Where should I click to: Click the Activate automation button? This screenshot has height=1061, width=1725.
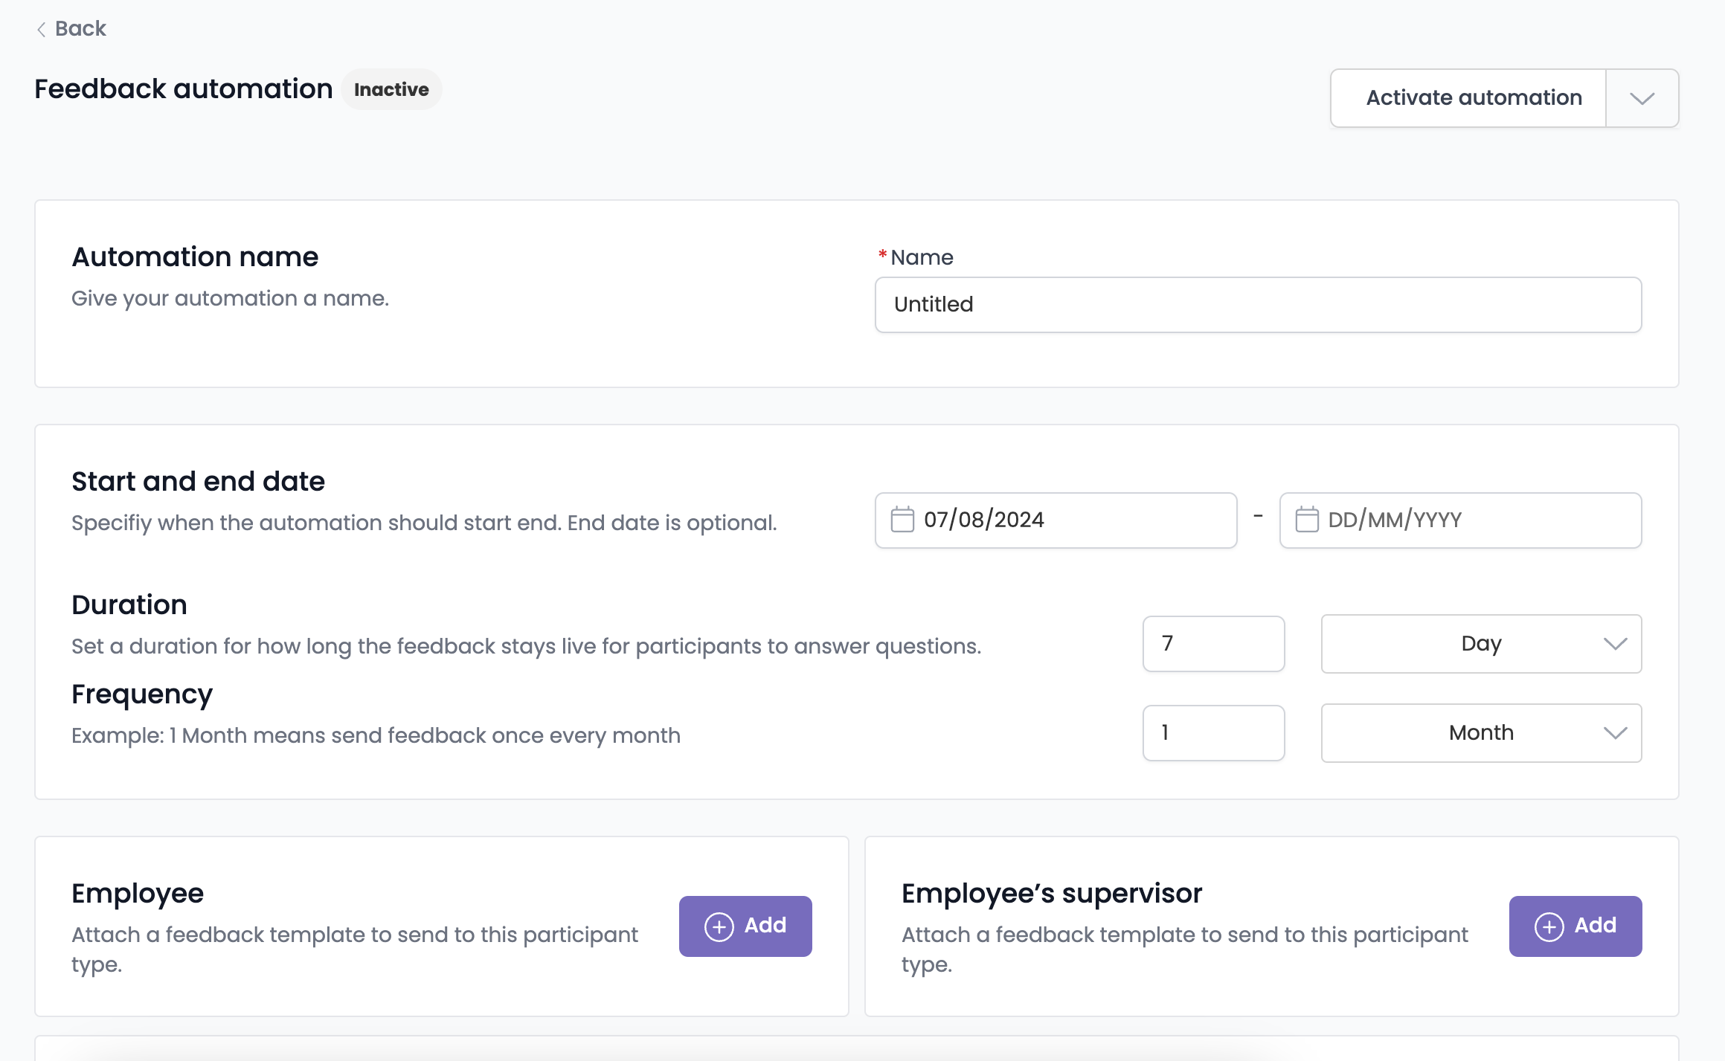(x=1468, y=98)
